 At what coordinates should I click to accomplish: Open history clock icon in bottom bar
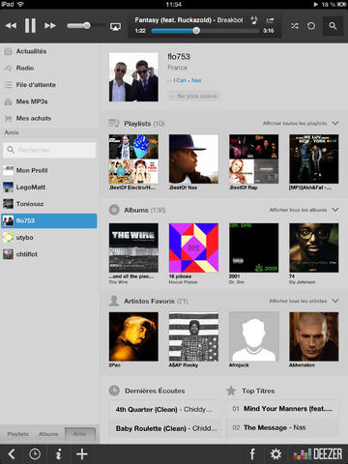[35, 454]
